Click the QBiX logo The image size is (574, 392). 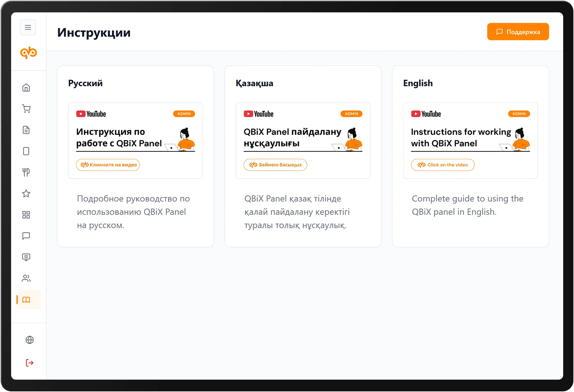pyautogui.click(x=28, y=53)
